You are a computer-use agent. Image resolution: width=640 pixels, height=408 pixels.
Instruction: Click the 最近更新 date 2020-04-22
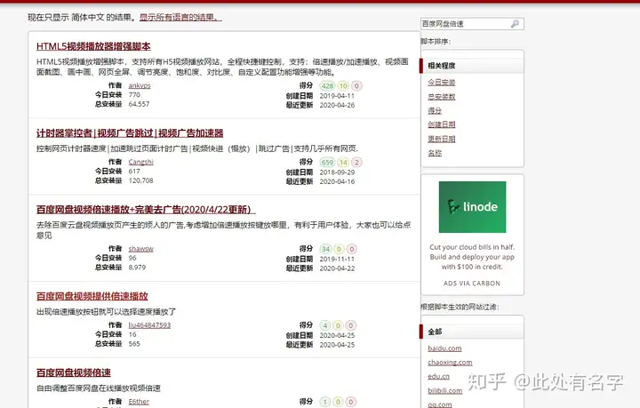(337, 268)
